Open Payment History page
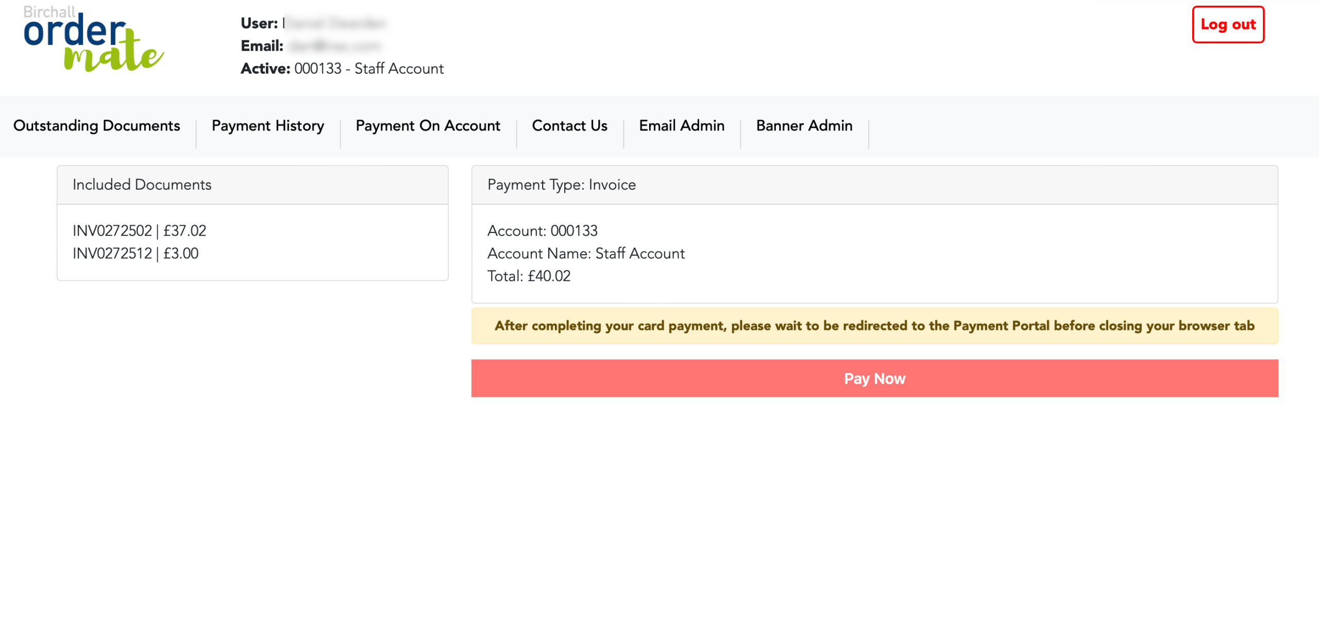This screenshot has height=633, width=1319. click(x=267, y=126)
